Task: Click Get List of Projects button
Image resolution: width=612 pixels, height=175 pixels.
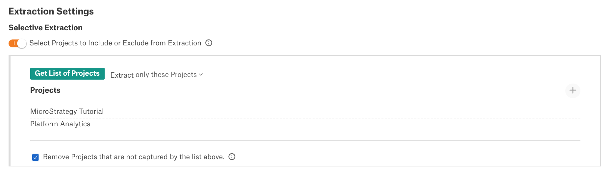Action: [67, 73]
